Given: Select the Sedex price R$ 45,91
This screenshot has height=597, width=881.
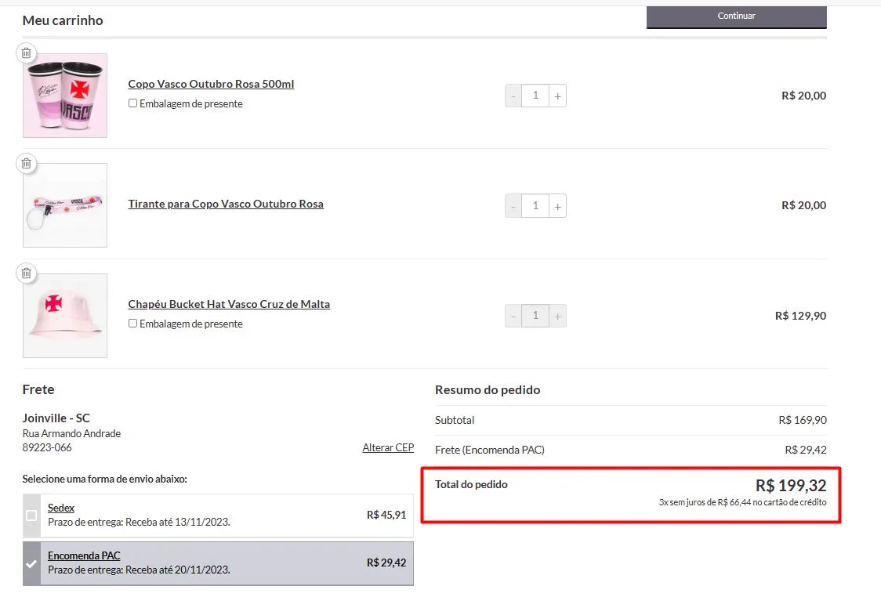Looking at the screenshot, I should tap(386, 515).
